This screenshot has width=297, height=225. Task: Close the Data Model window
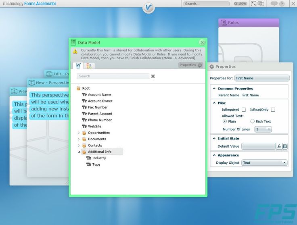(202, 43)
